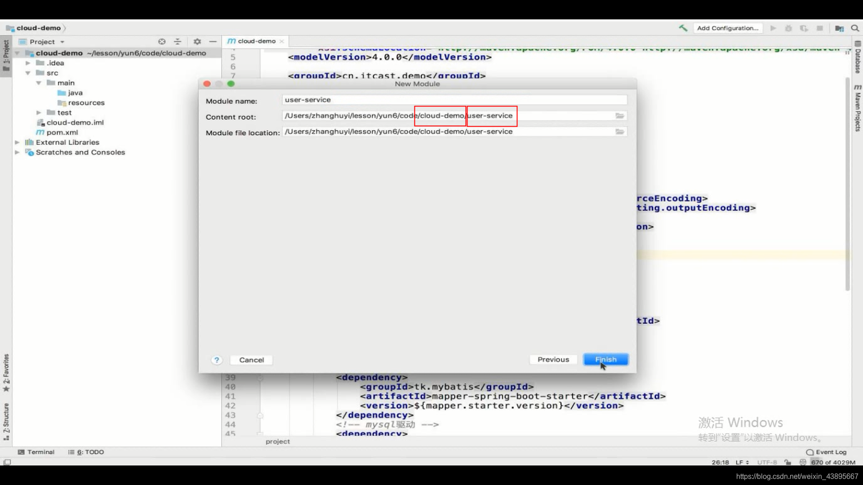Viewport: 863px width, 485px height.
Task: Click the project breadcrumb below editor
Action: (277, 441)
